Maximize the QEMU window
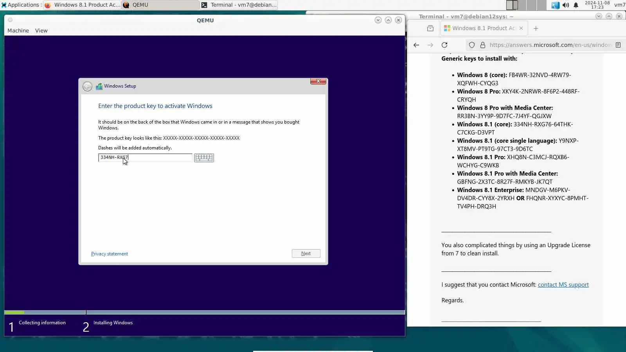The width and height of the screenshot is (626, 352). pos(388,20)
